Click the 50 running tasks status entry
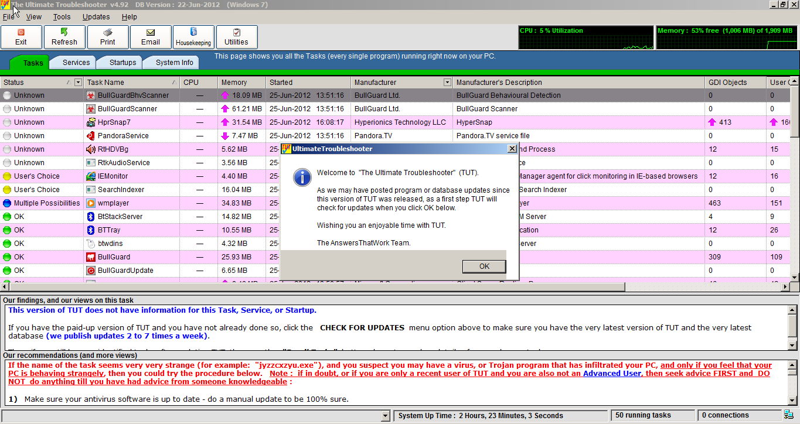The width and height of the screenshot is (800, 424). coord(653,415)
